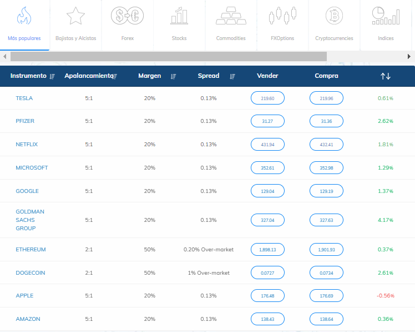Select the star icon for Bajistas y Alcistas
The height and width of the screenshot is (332, 415).
point(75,16)
